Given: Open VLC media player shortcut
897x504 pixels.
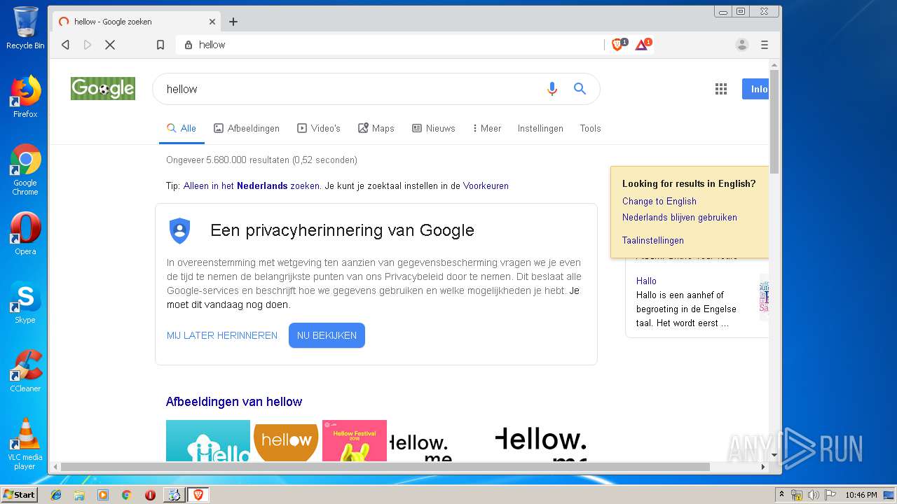Looking at the screenshot, I should tap(25, 444).
